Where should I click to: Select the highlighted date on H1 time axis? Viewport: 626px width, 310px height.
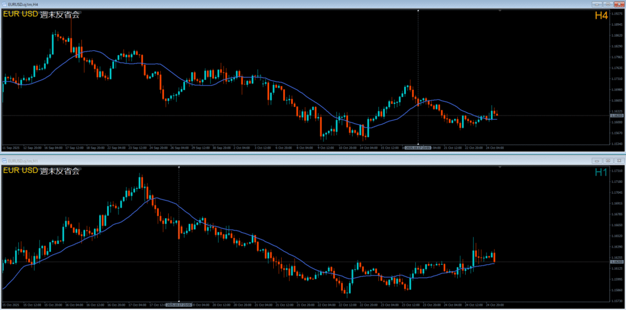coord(179,304)
